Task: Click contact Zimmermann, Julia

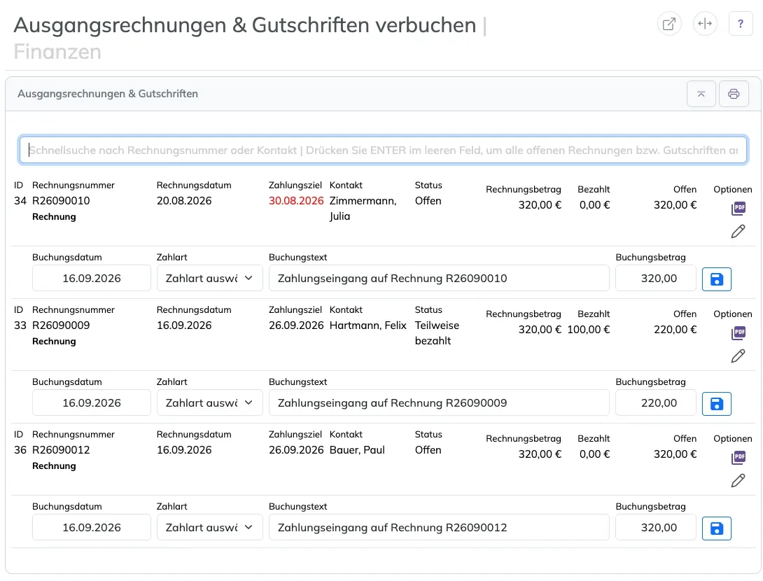Action: pyautogui.click(x=363, y=209)
